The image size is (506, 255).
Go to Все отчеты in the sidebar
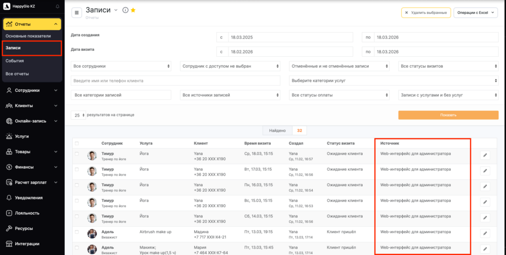(17, 74)
